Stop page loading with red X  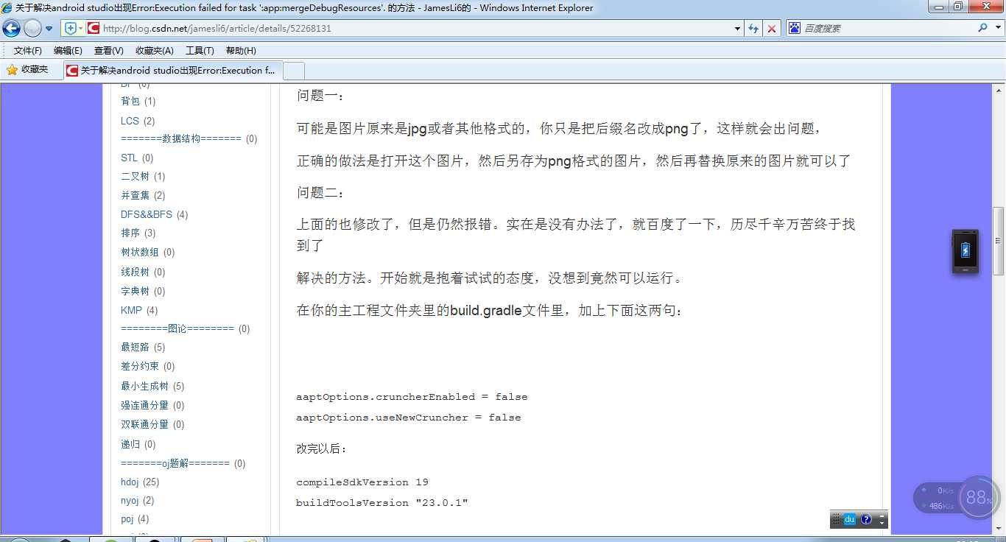[771, 29]
